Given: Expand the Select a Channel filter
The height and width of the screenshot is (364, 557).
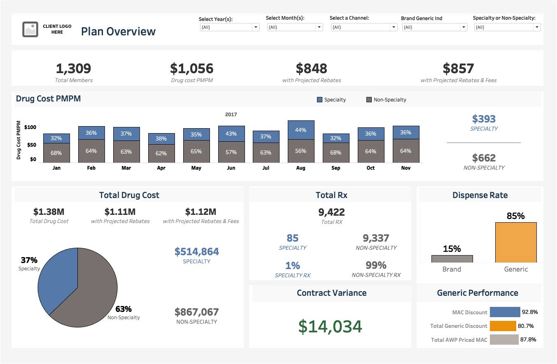Looking at the screenshot, I should coord(394,27).
